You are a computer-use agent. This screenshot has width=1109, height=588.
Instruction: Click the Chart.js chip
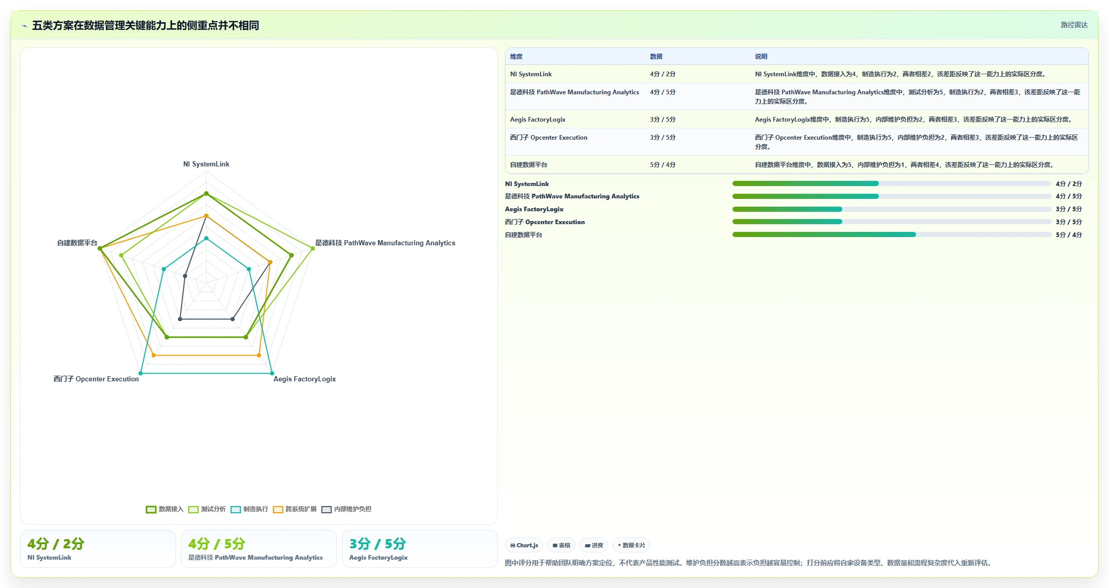[x=524, y=545]
